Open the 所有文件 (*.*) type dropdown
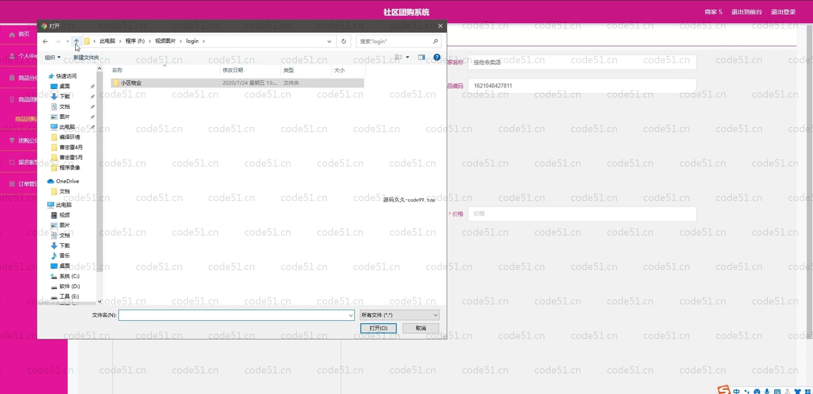 [399, 315]
